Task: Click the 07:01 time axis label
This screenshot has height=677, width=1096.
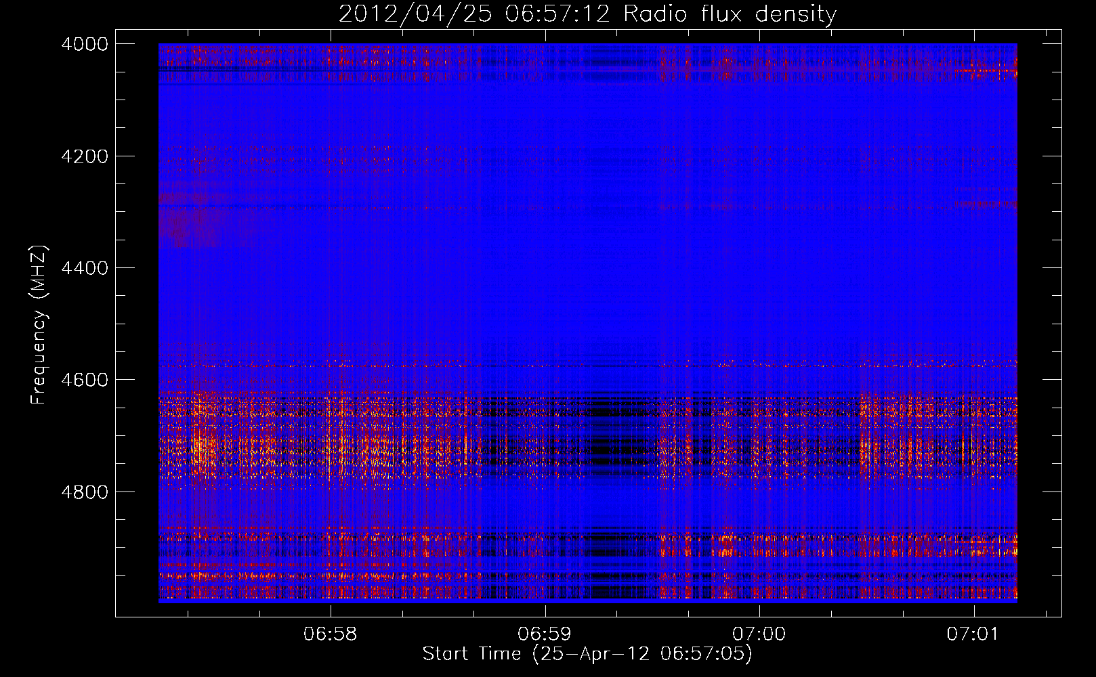Action: (973, 634)
